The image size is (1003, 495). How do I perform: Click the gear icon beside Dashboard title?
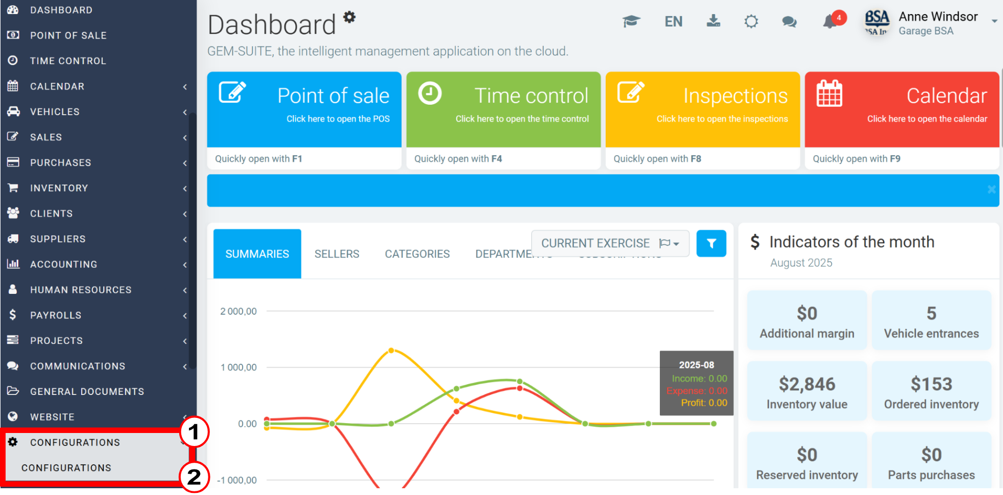pyautogui.click(x=349, y=17)
